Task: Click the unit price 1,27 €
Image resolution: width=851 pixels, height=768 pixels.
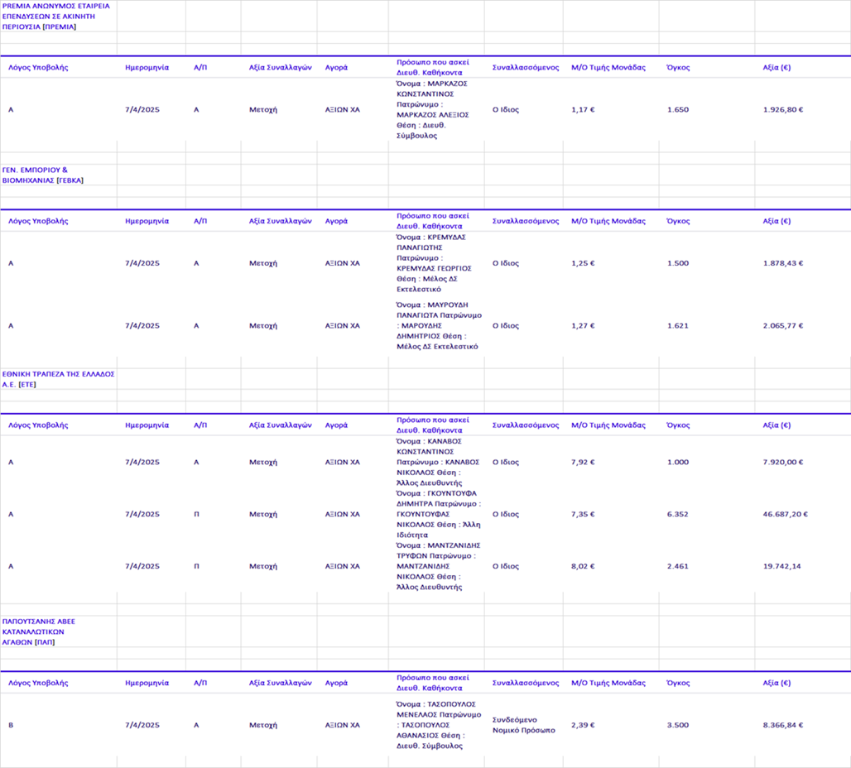Action: click(583, 325)
